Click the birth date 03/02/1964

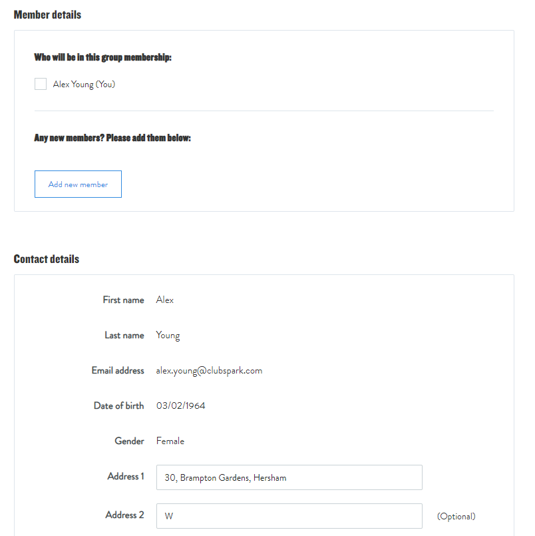click(180, 405)
